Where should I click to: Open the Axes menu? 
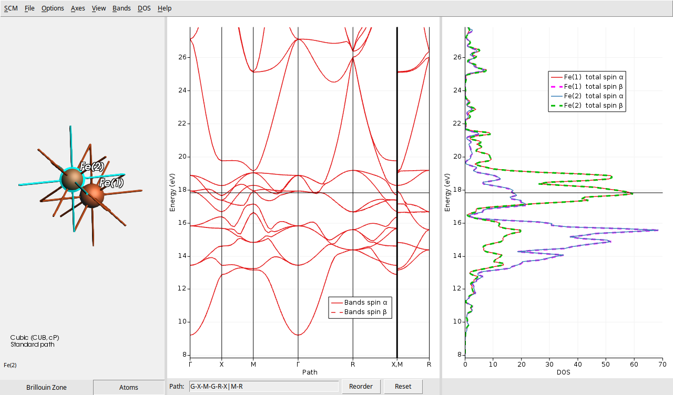click(78, 8)
